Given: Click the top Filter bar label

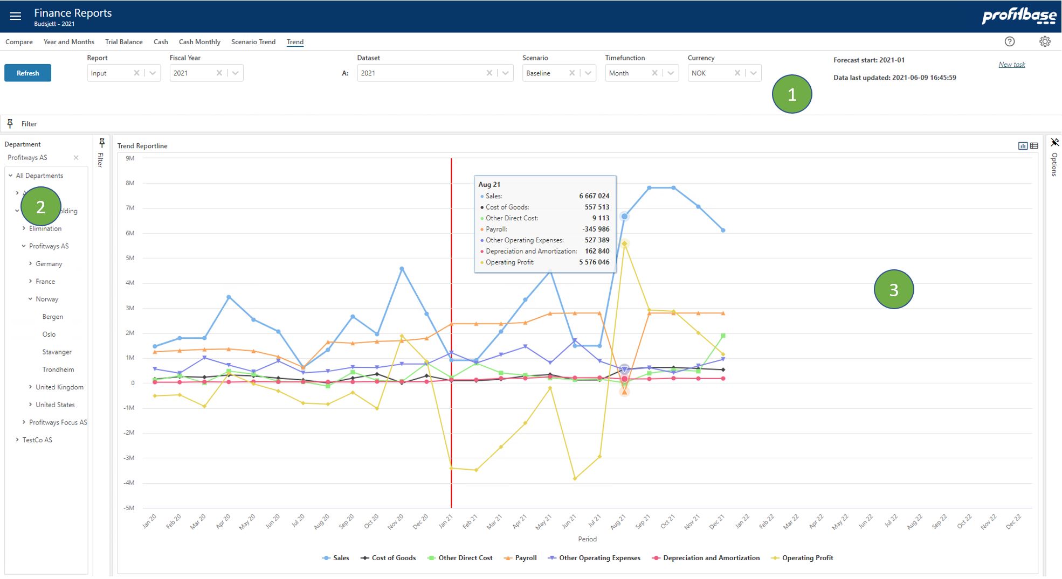Looking at the screenshot, I should pyautogui.click(x=29, y=124).
